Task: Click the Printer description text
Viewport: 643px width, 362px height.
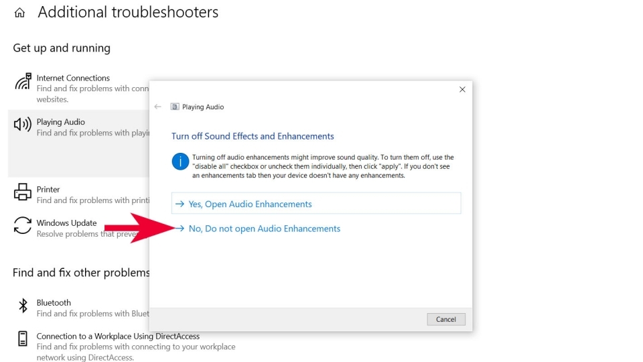Action: coord(93,200)
